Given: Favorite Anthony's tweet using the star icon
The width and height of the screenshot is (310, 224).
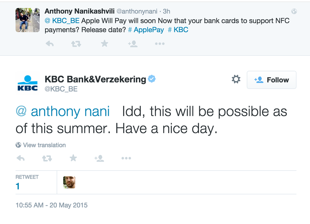Looking at the screenshot, I should coord(104,44).
